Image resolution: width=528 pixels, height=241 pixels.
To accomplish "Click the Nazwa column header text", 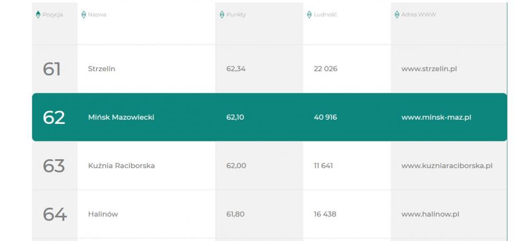I will [x=97, y=15].
